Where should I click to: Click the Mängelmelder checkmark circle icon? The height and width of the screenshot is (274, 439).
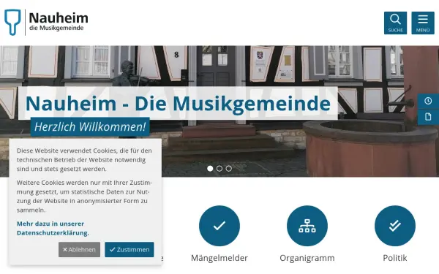pos(219,226)
